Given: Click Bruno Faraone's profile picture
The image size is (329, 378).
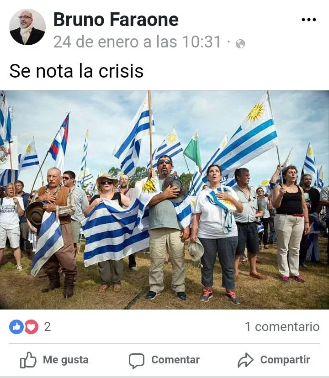Looking at the screenshot, I should 27,27.
